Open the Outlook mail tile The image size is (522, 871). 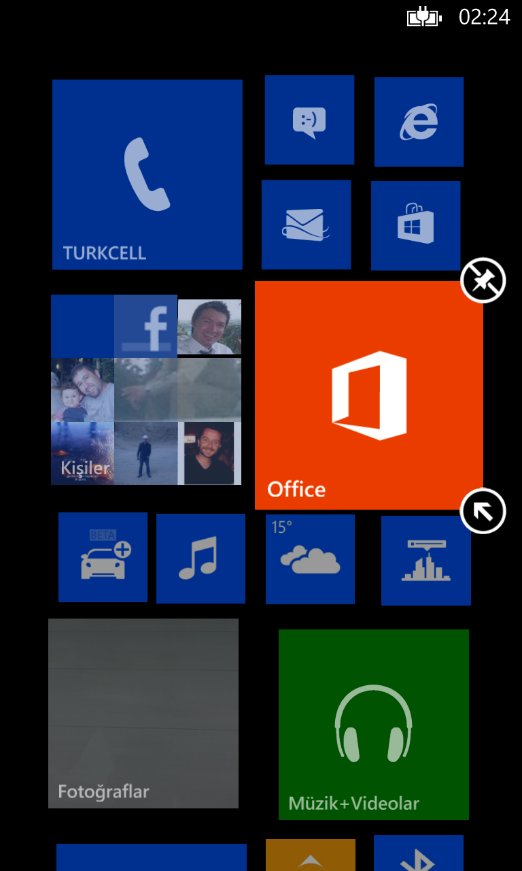point(306,225)
